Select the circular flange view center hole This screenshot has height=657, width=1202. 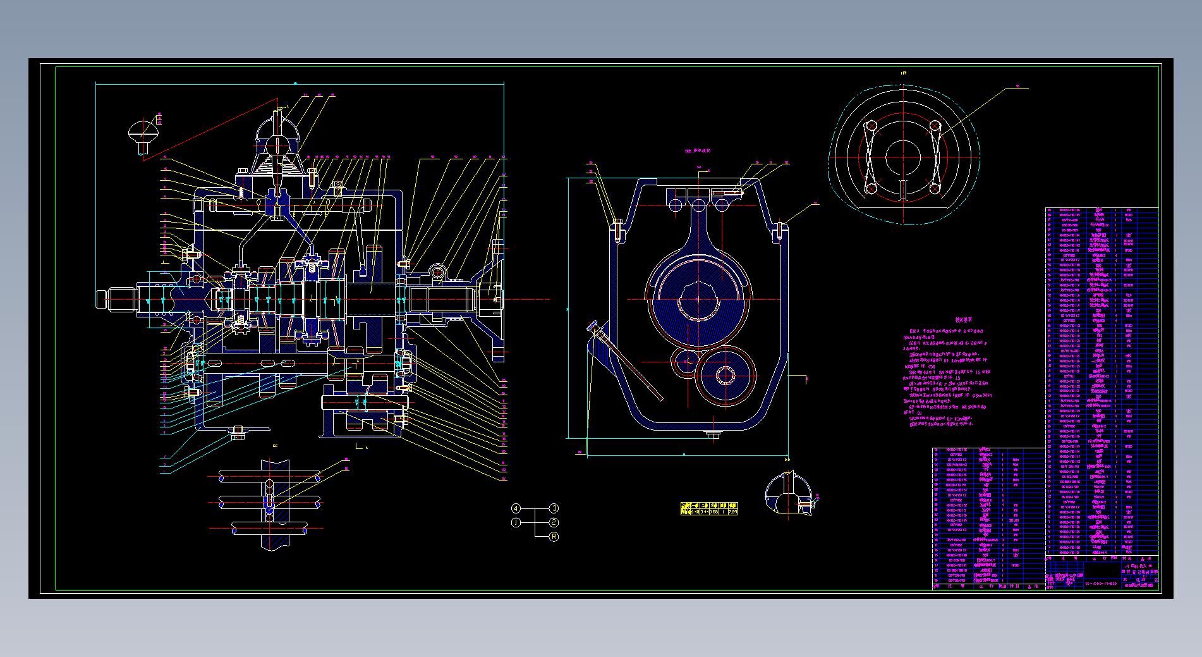tap(903, 157)
